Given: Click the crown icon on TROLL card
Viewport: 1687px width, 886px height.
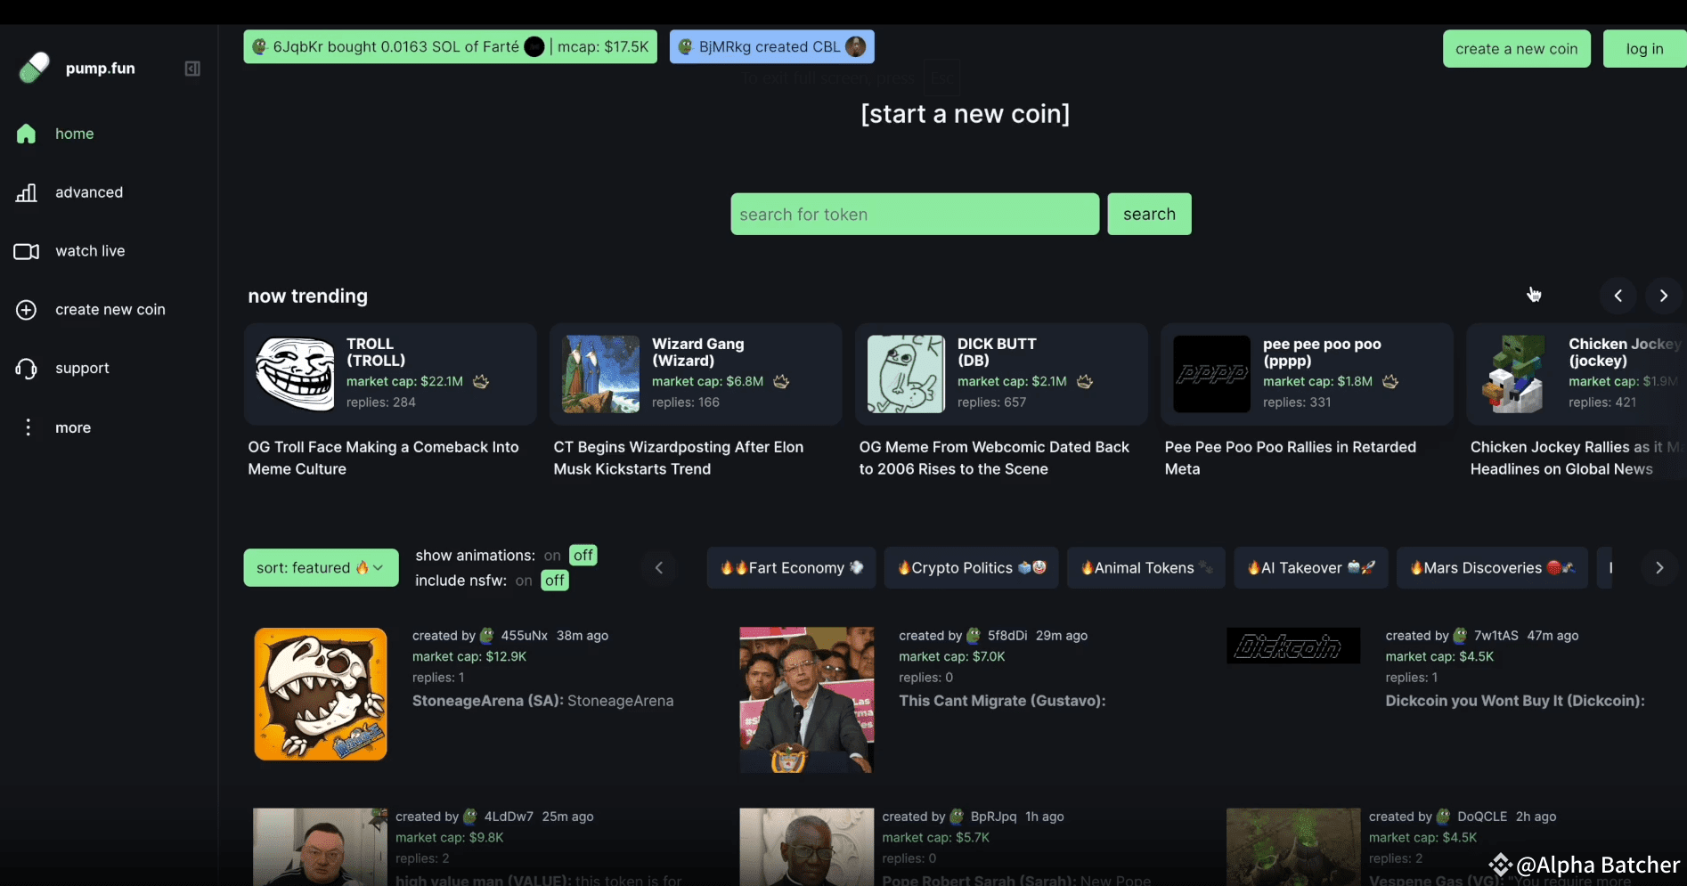Looking at the screenshot, I should pos(481,381).
